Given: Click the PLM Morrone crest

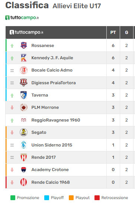Looking at the screenshot, I should point(23,107).
